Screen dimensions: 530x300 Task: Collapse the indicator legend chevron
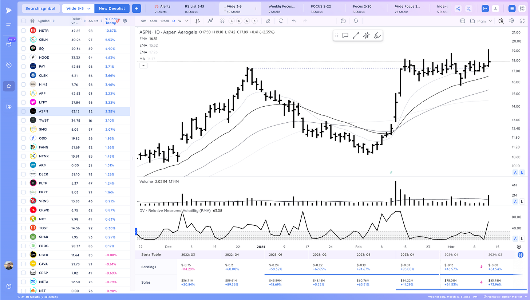pyautogui.click(x=143, y=66)
